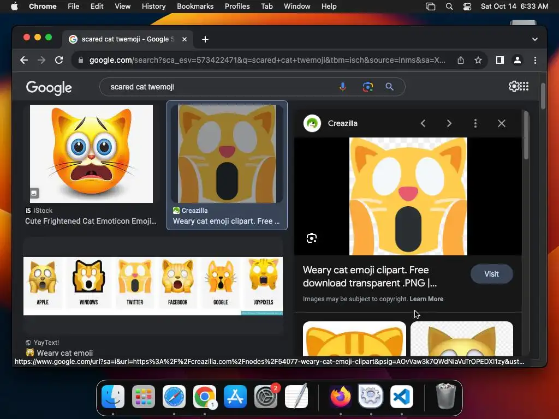Open Chrome three-dot menu
This screenshot has width=559, height=419.
tap(535, 60)
